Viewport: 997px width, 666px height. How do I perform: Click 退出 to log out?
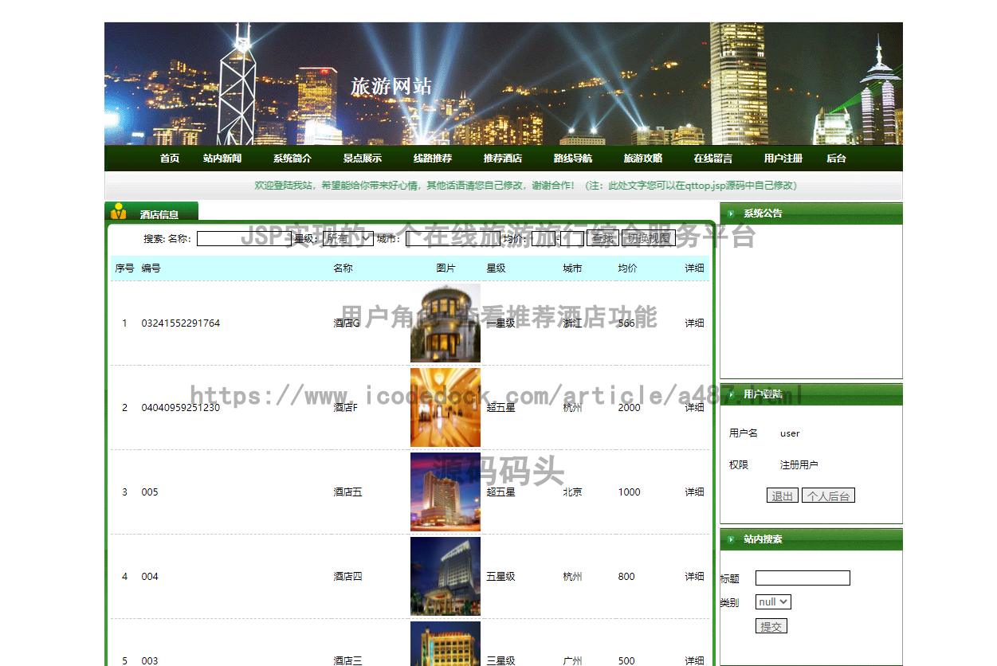pyautogui.click(x=782, y=495)
